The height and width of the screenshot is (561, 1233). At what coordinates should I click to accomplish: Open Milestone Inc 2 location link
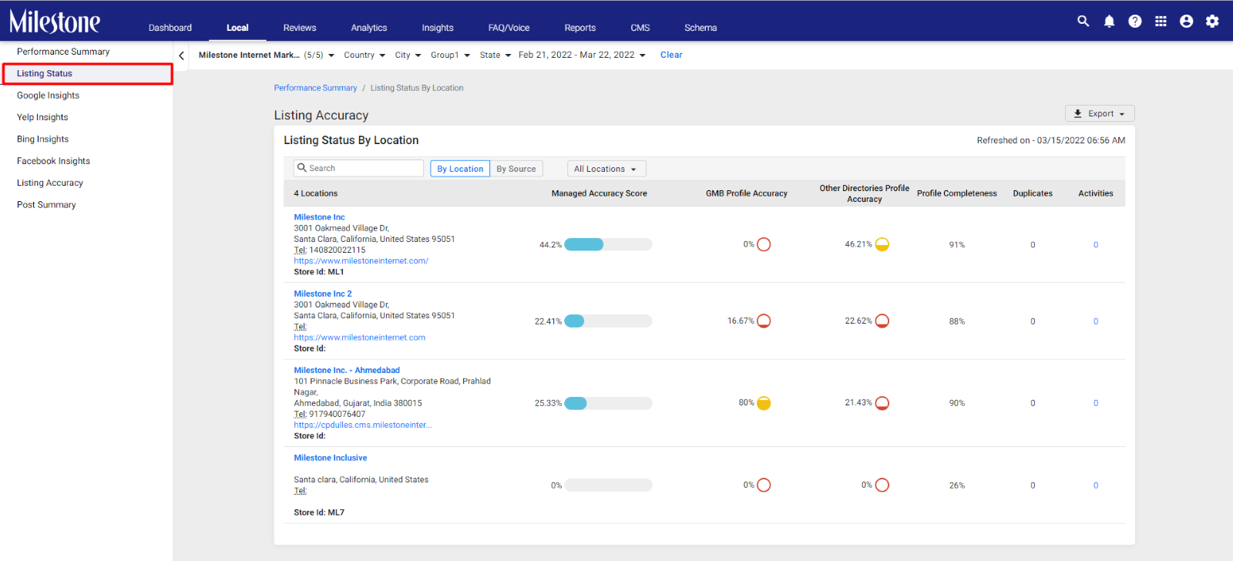(322, 294)
